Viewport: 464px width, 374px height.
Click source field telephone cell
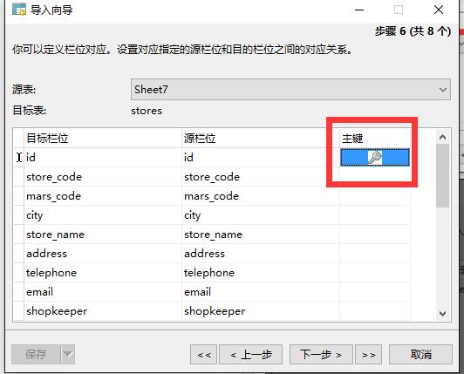tap(261, 273)
